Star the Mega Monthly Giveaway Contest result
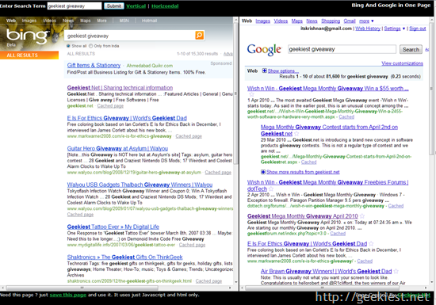The width and height of the screenshot is (436, 305). click(296, 134)
